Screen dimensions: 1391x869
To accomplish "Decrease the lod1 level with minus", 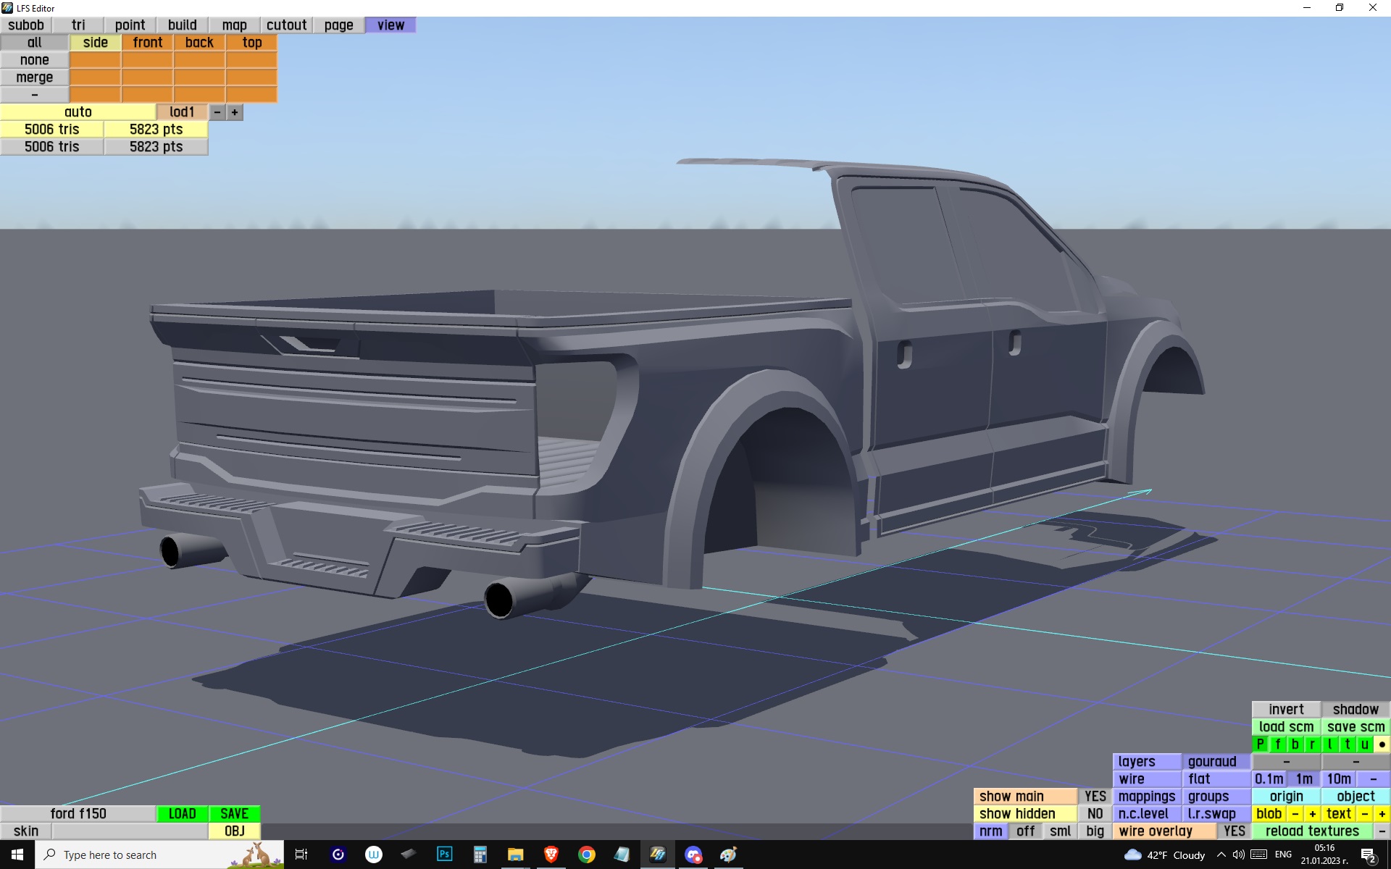I will point(217,112).
